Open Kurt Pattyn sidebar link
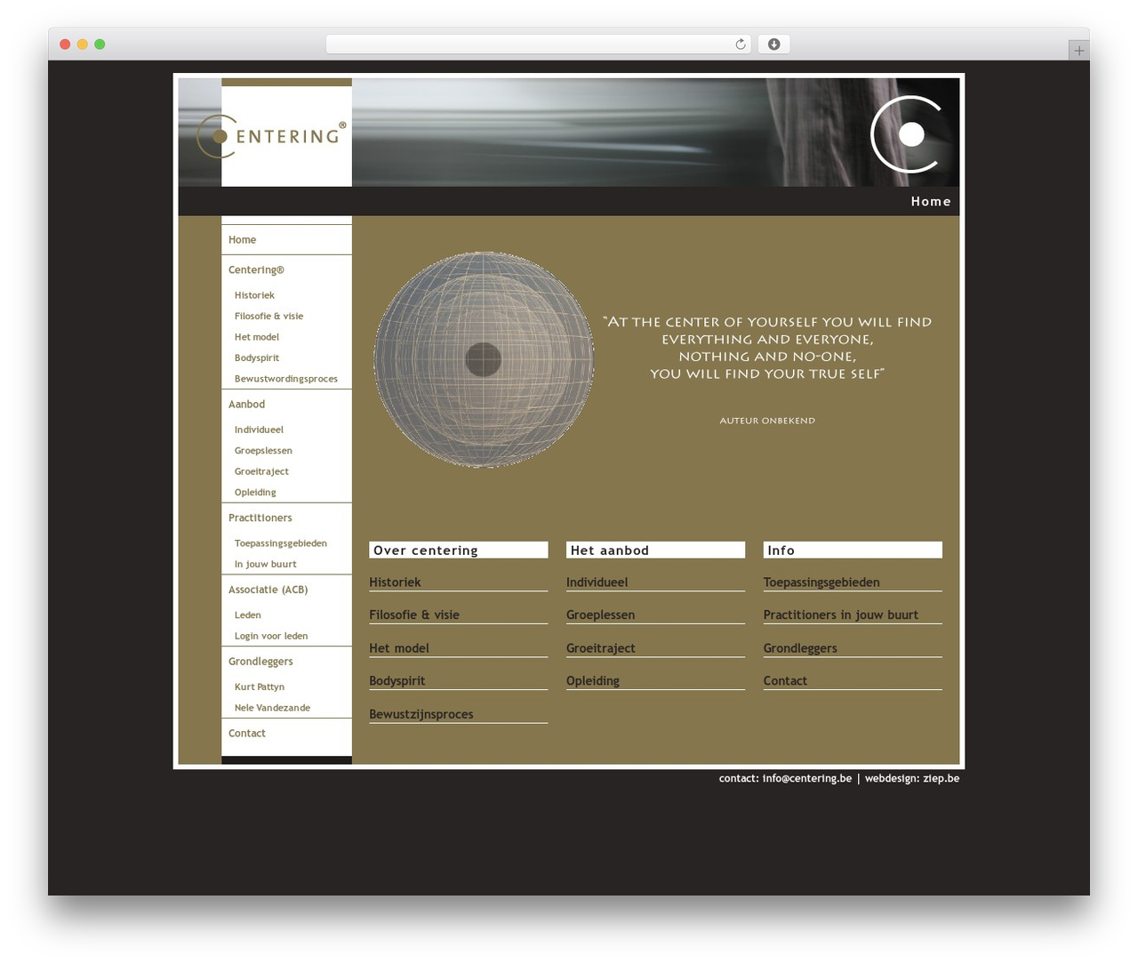This screenshot has height=964, width=1138. pos(259,687)
